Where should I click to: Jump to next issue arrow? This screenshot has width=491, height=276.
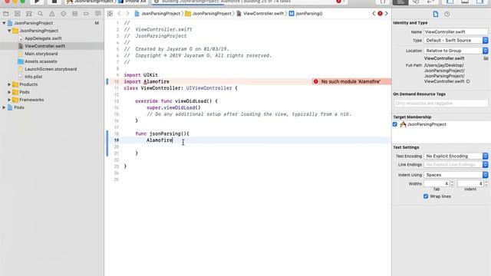pos(387,14)
